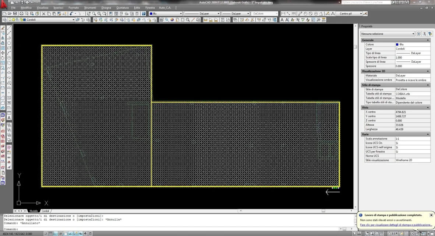Click the Quick Select icon in Proprietà panel

[430, 34]
